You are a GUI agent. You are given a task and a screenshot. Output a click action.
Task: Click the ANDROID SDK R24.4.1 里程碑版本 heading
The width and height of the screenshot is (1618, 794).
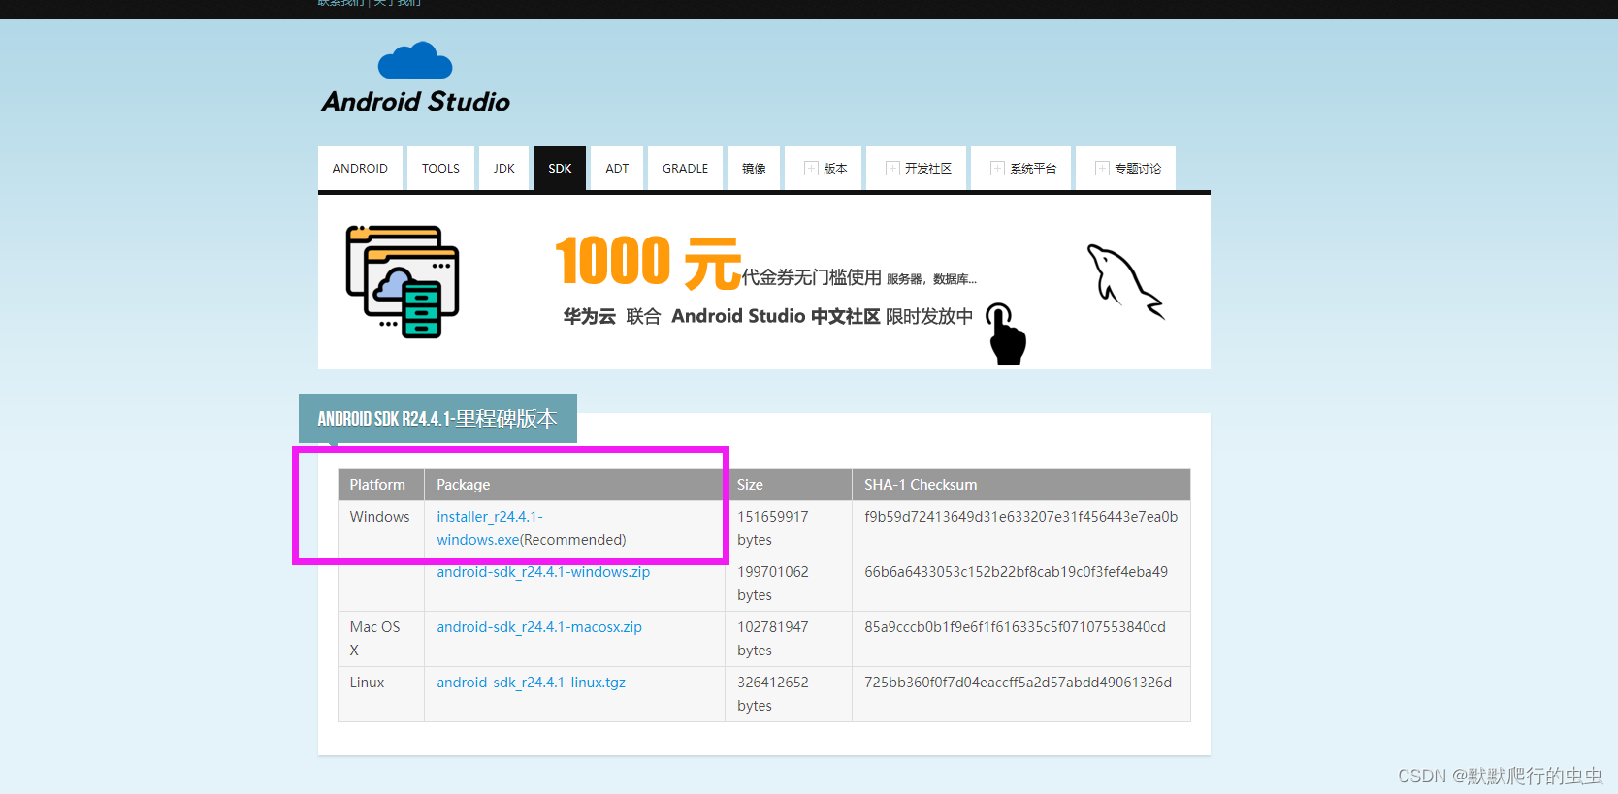tap(437, 419)
